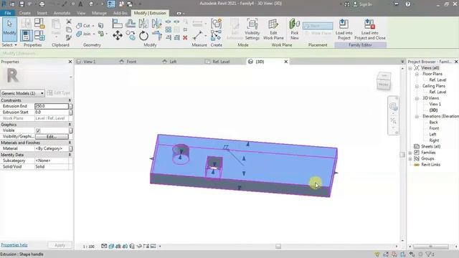
Task: Collapse the Views (all) tree node
Action: 410,68
